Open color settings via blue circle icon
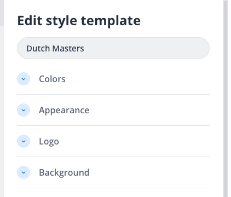This screenshot has height=197, width=231. [x=24, y=79]
